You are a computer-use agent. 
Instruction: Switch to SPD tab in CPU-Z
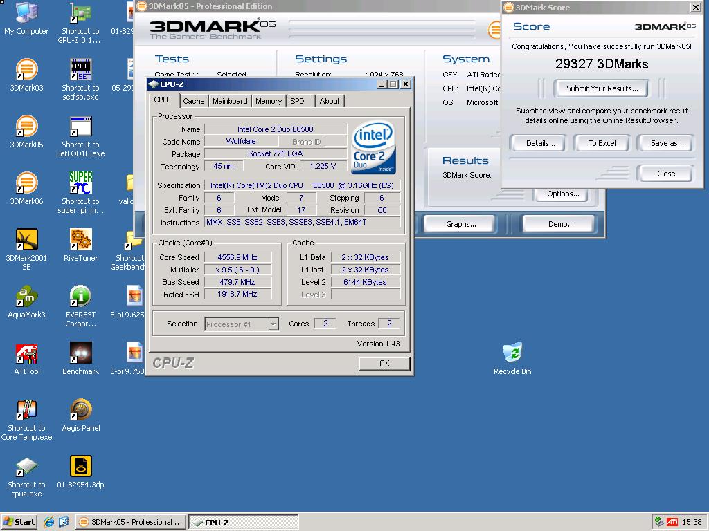point(297,101)
